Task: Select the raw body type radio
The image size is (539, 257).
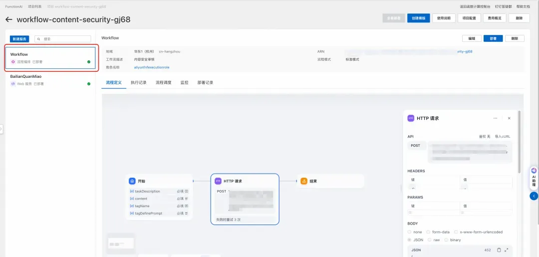Action: [x=430, y=240]
